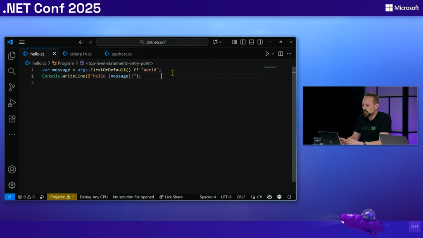Click the Projects warning status item

(x=62, y=197)
